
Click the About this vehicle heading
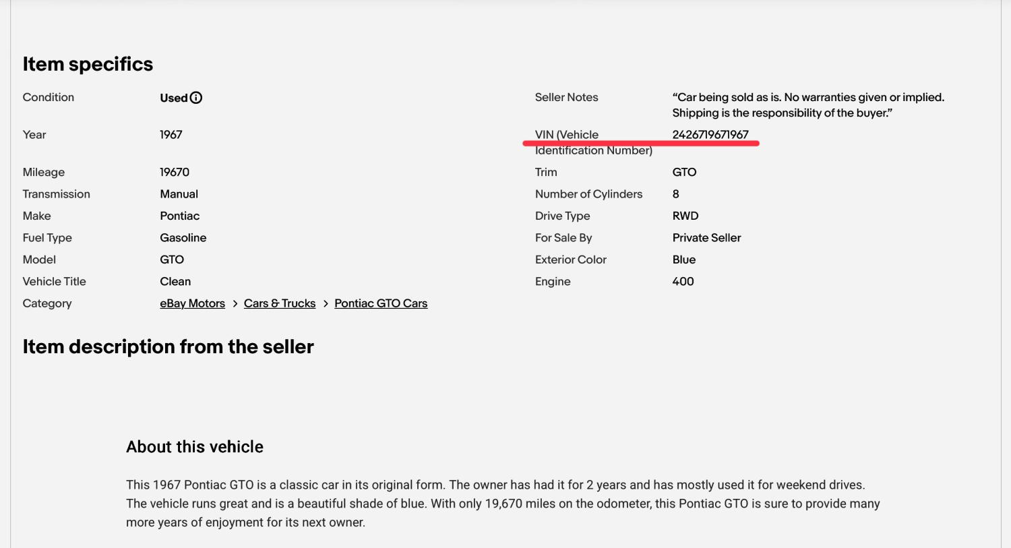click(195, 447)
